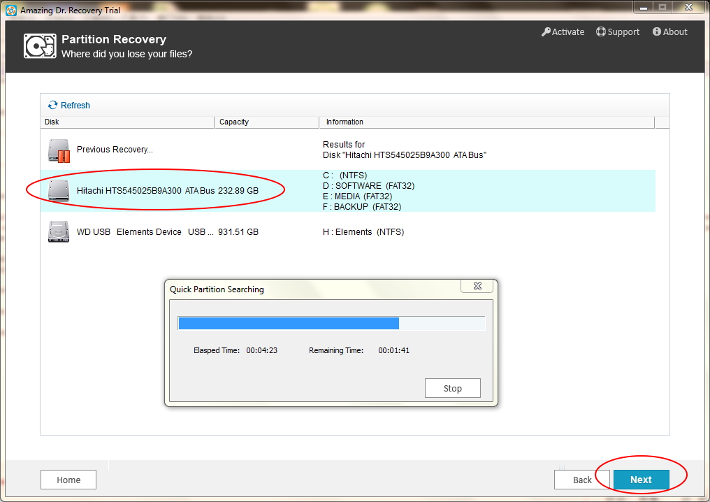Click the Refresh arrows icon
The width and height of the screenshot is (710, 502).
tap(52, 106)
